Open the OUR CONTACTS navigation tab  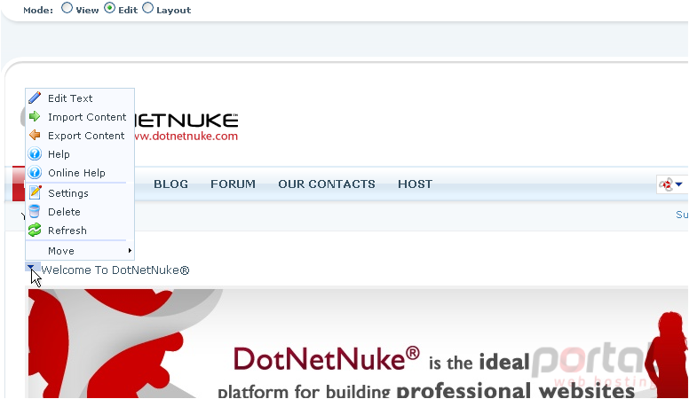click(327, 184)
